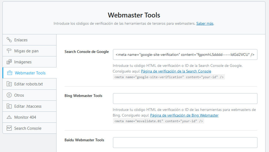The height and width of the screenshot is (152, 269).
Task: Switch to the Migas de pan tab
Action: pos(30,51)
